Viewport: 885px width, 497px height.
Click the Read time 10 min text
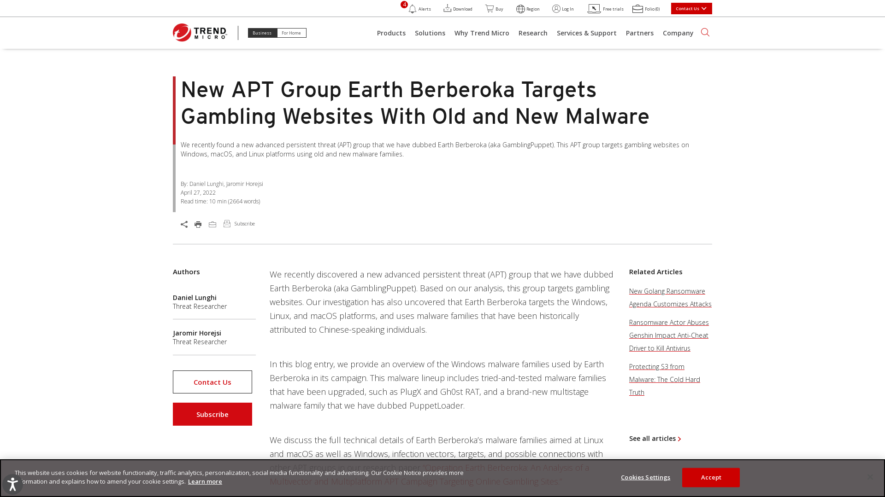pos(220,202)
